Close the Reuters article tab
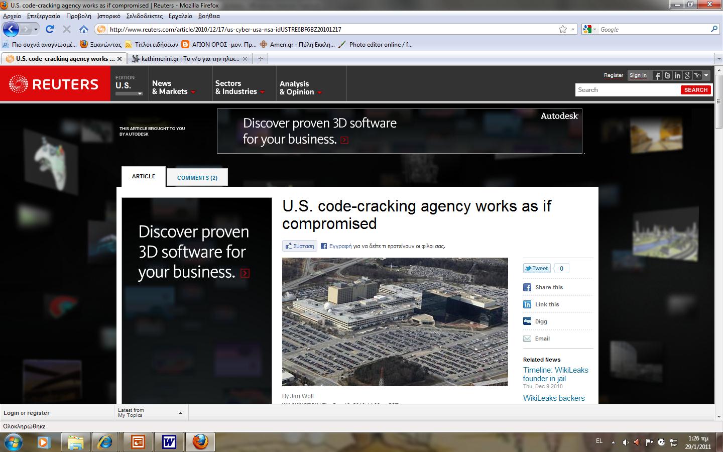The image size is (723, 452). [119, 59]
